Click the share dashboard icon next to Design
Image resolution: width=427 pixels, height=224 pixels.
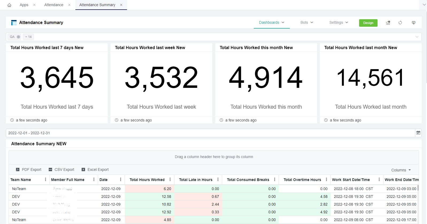pyautogui.click(x=388, y=23)
